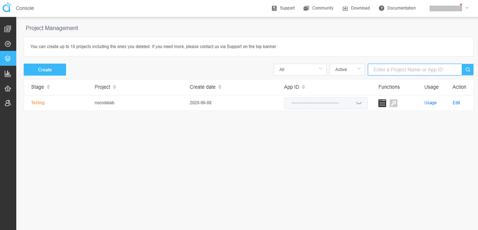Click the Support book icon

(274, 8)
